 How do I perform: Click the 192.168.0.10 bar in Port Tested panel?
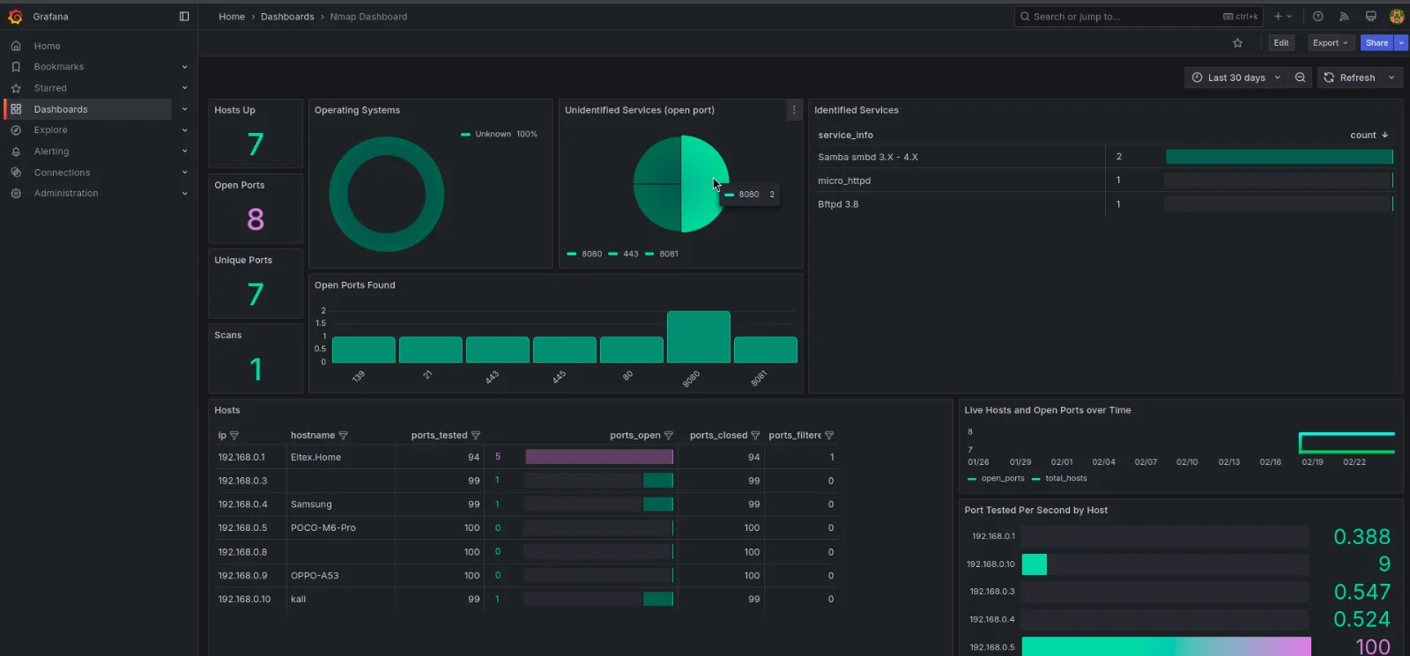pyautogui.click(x=1035, y=564)
